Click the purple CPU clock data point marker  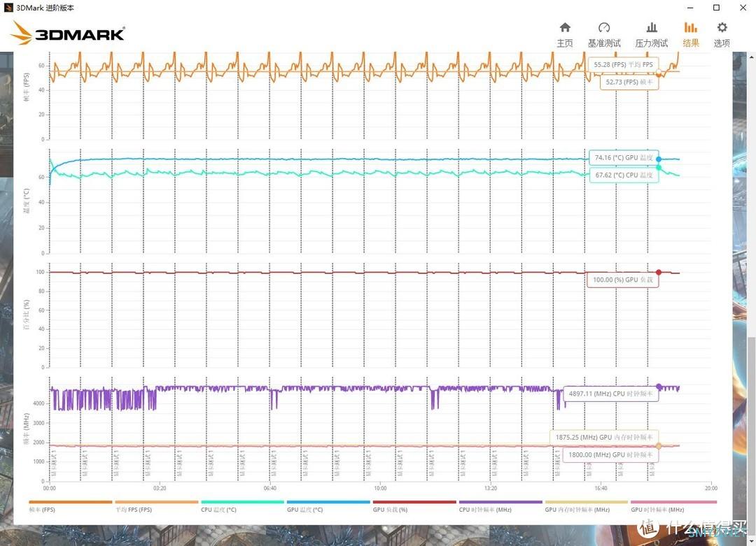(659, 387)
